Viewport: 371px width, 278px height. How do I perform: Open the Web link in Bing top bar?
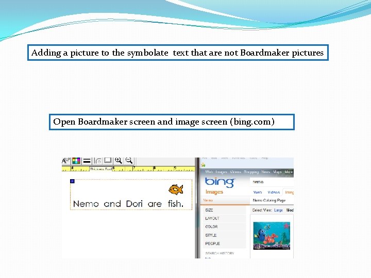point(209,172)
